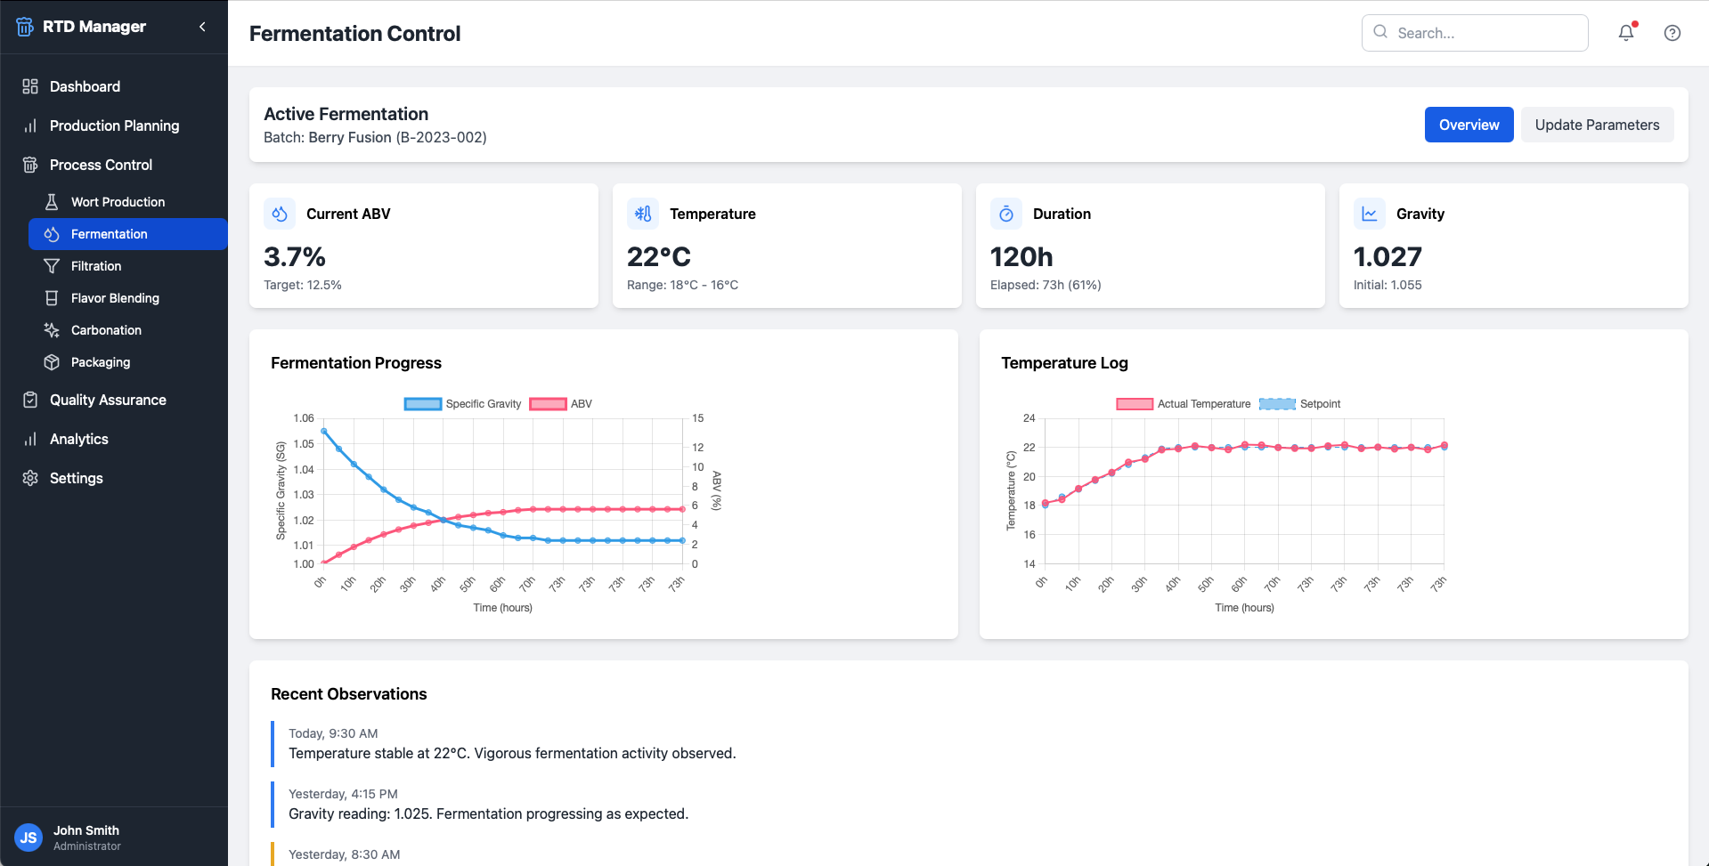Toggle Actual Temperature legend series
Image resolution: width=1709 pixels, height=866 pixels.
click(x=1183, y=404)
